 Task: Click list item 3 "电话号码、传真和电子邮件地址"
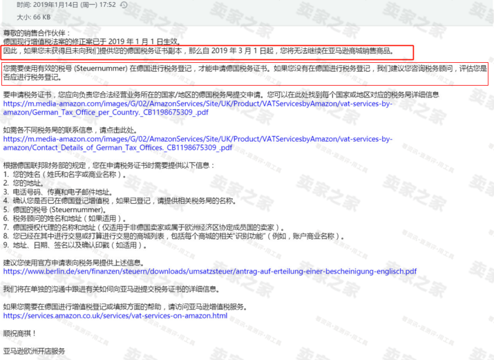click(x=58, y=192)
